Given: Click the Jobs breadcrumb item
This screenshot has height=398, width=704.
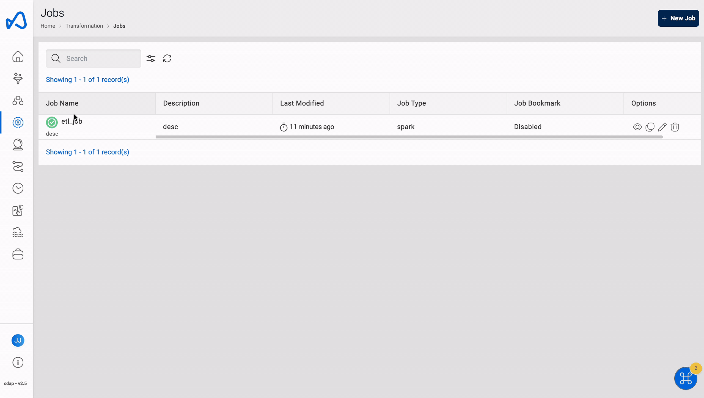Looking at the screenshot, I should coord(119,26).
